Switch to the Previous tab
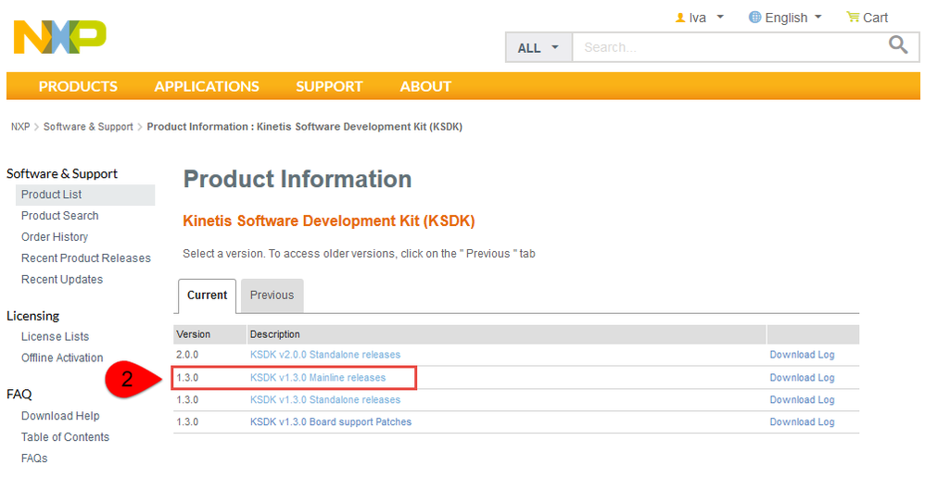925x490 pixels. (272, 295)
